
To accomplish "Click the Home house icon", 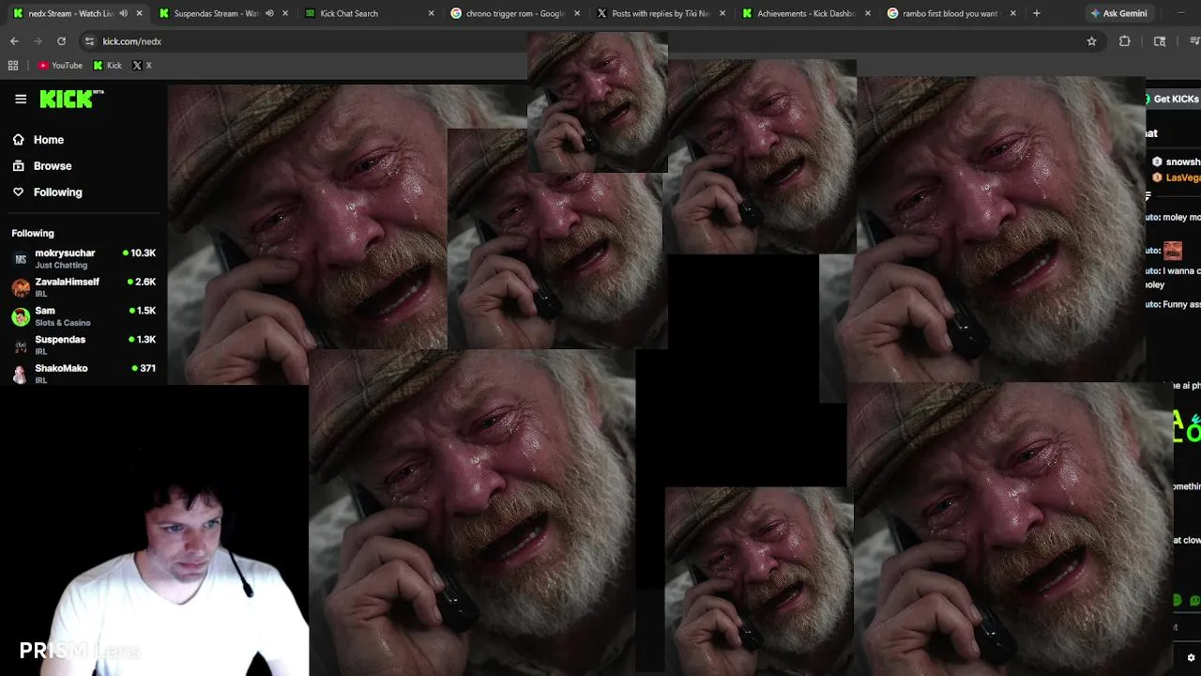I will 18,140.
